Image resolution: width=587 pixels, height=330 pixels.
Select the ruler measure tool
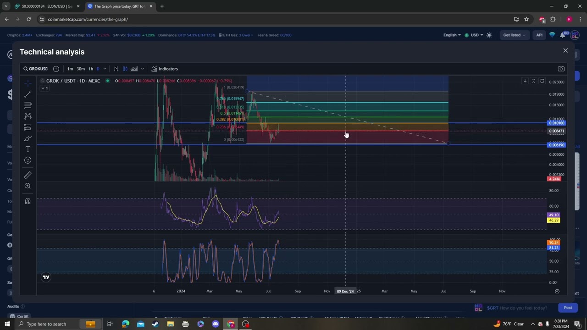tap(28, 175)
